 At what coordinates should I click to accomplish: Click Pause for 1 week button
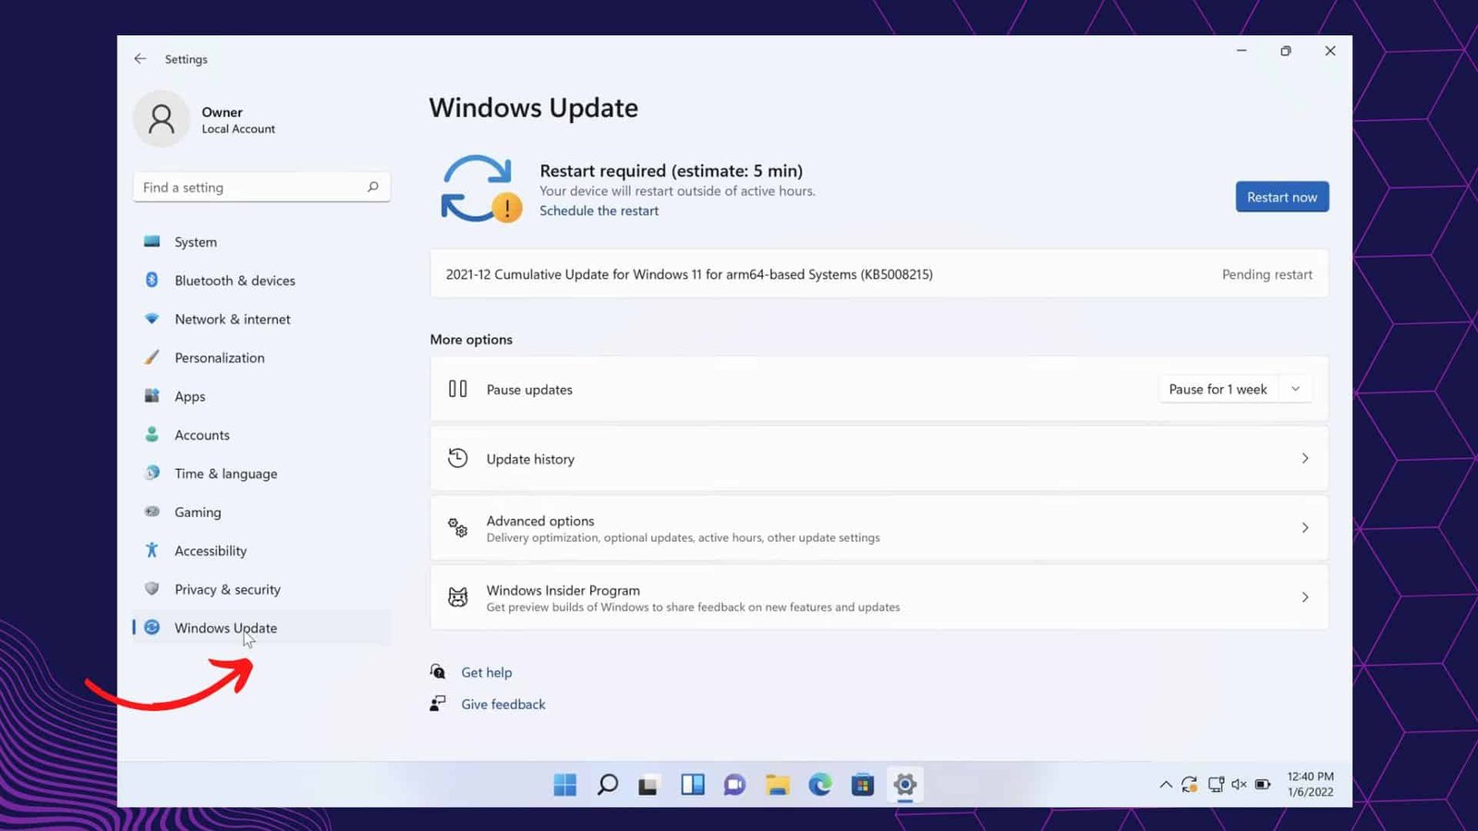tap(1218, 389)
